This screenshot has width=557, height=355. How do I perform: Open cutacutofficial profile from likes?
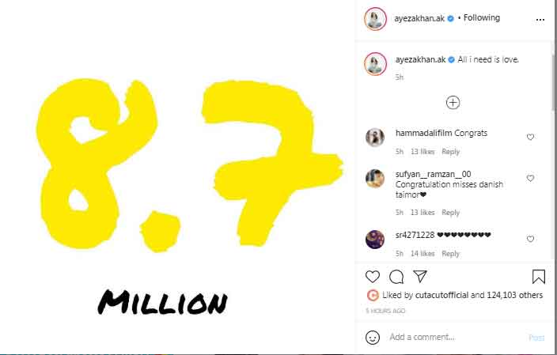pyautogui.click(x=441, y=295)
